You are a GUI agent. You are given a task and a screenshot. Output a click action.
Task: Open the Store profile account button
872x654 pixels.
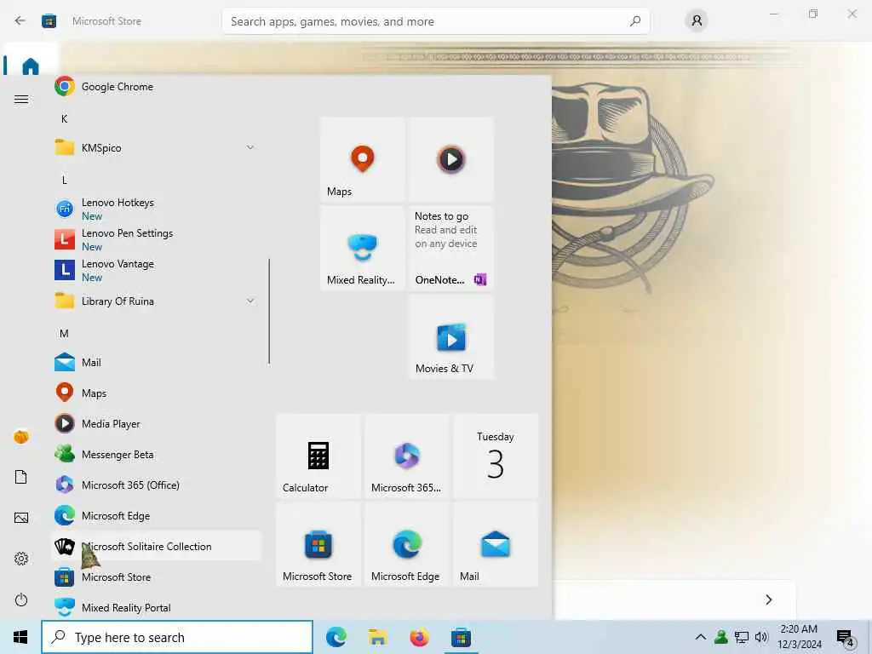pos(697,21)
